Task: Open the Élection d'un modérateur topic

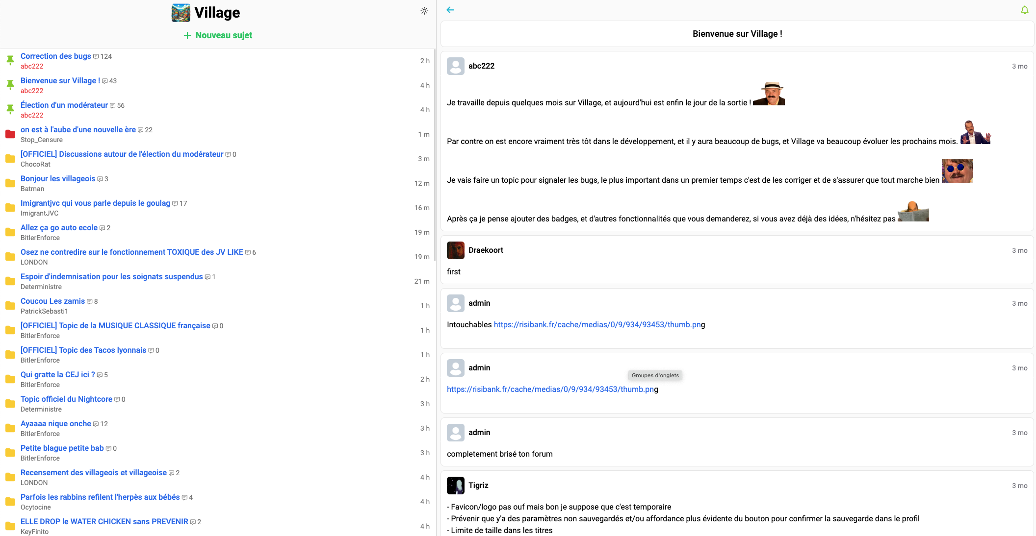Action: [x=64, y=105]
